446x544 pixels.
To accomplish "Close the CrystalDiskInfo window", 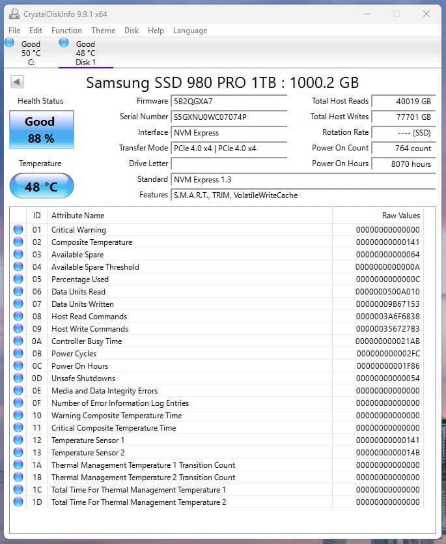I will [426, 14].
